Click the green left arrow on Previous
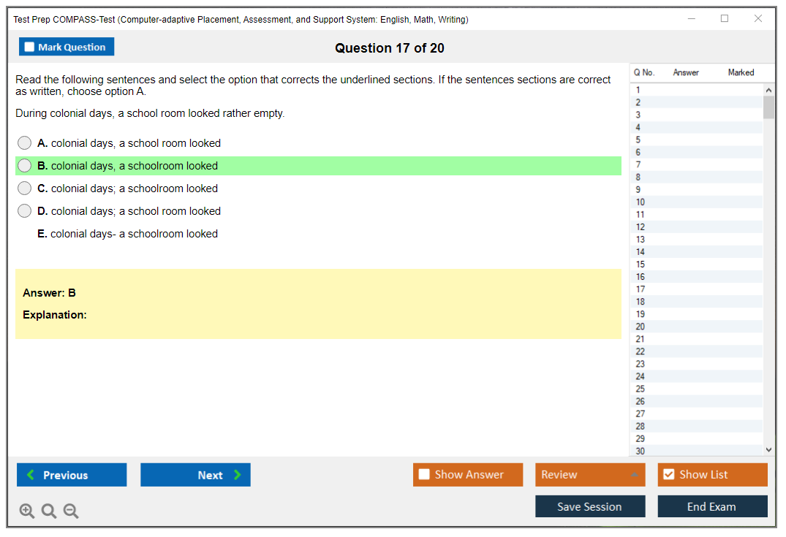Screen dimensions: 786x537 31,475
